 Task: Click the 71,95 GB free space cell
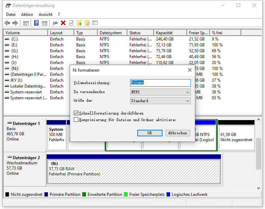point(197,45)
